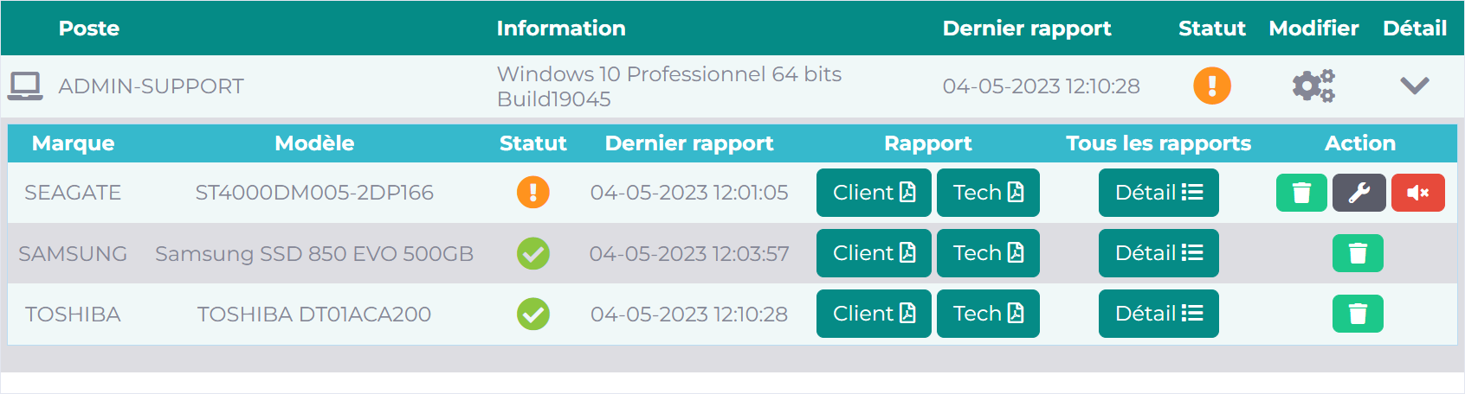1465x394 pixels.
Task: Open the Tech report for SEAGATE
Action: (988, 193)
